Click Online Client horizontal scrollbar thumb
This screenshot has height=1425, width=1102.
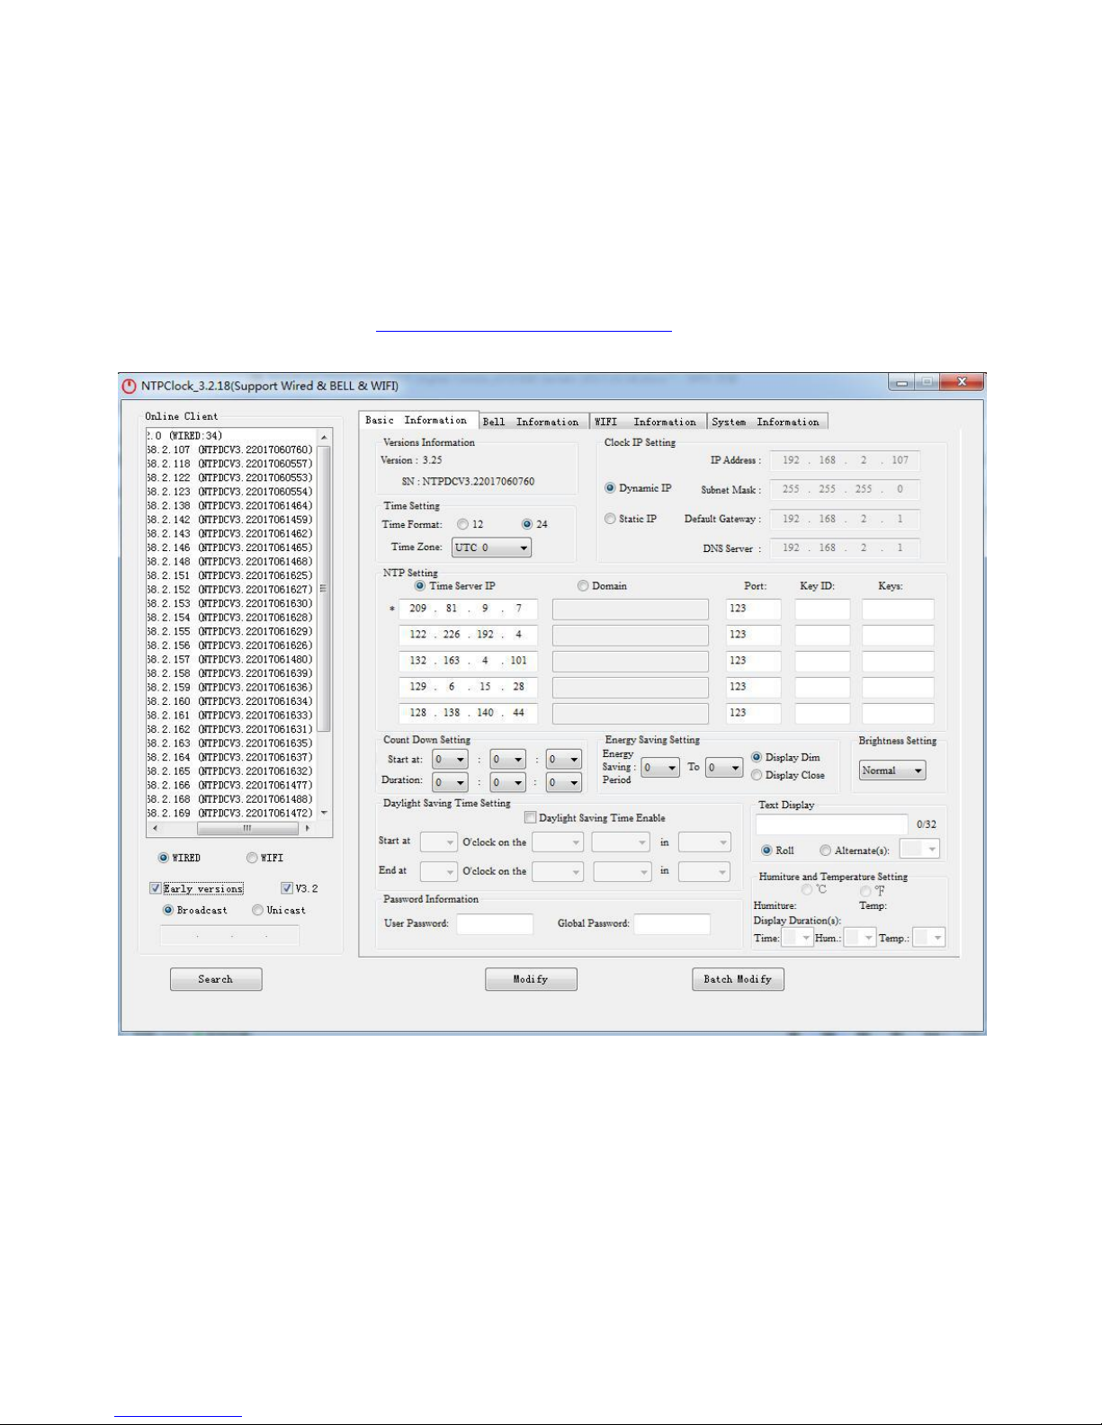[246, 828]
